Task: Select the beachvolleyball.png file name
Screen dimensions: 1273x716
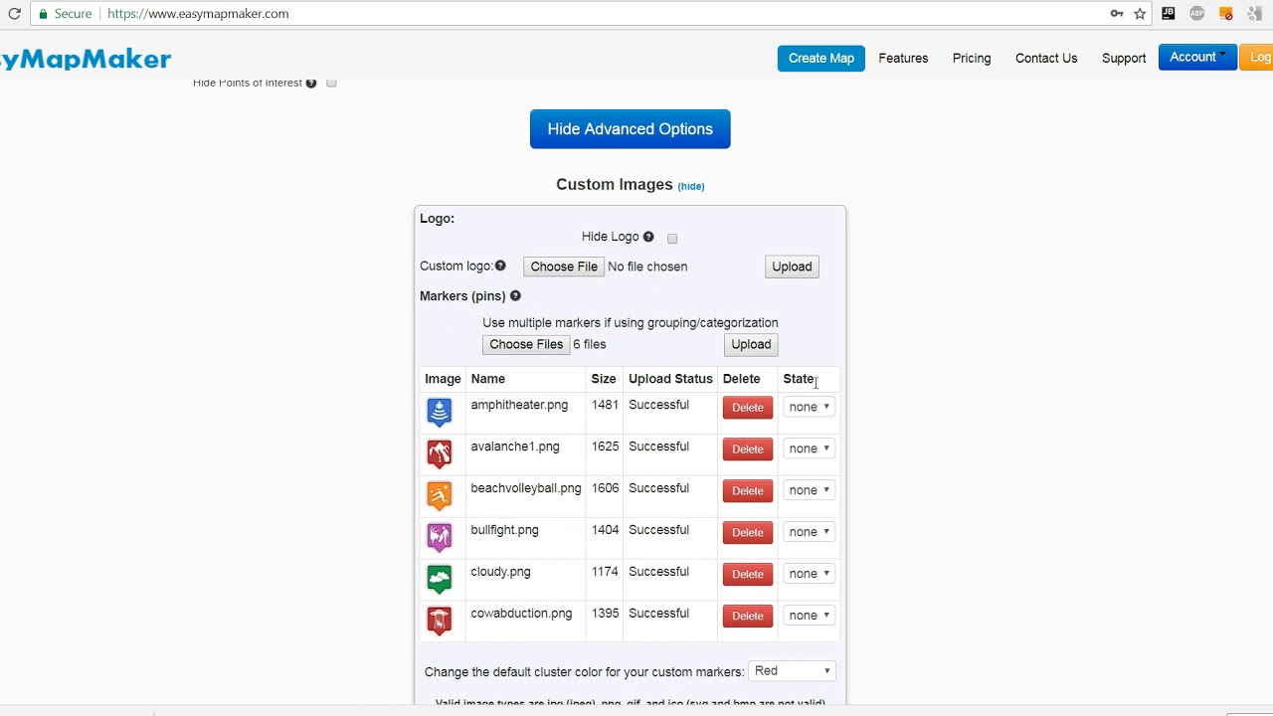Action: [526, 488]
